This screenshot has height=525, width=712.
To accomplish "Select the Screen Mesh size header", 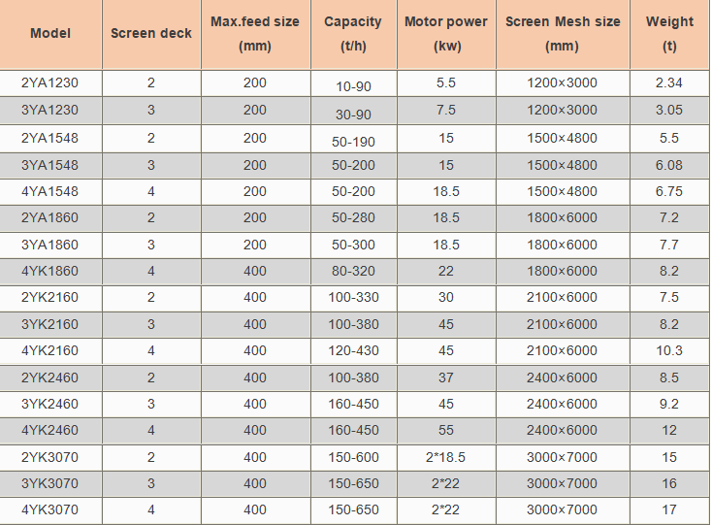I will tap(563, 34).
